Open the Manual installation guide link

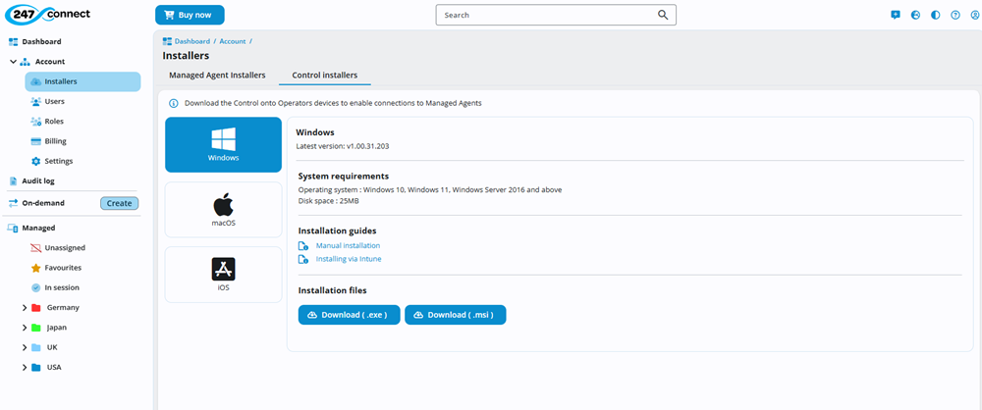click(348, 246)
